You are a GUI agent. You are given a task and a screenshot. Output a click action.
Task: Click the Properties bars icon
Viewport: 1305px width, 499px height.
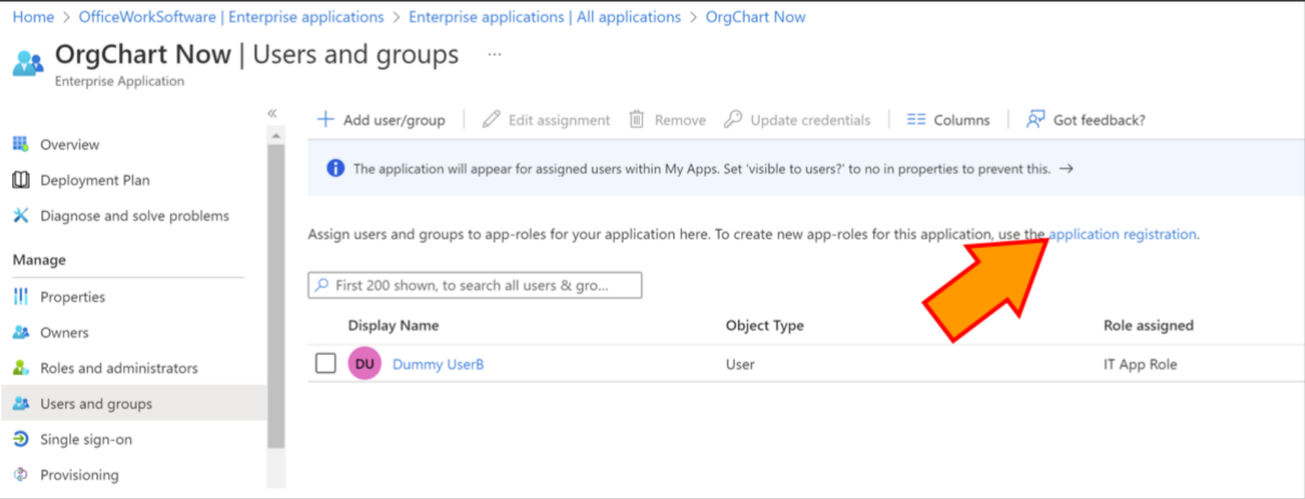tap(21, 297)
